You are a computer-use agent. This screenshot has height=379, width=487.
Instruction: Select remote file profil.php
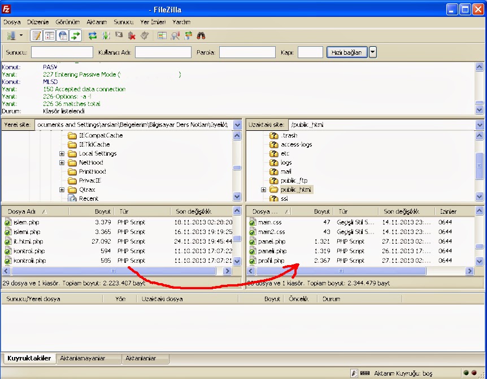(271, 261)
